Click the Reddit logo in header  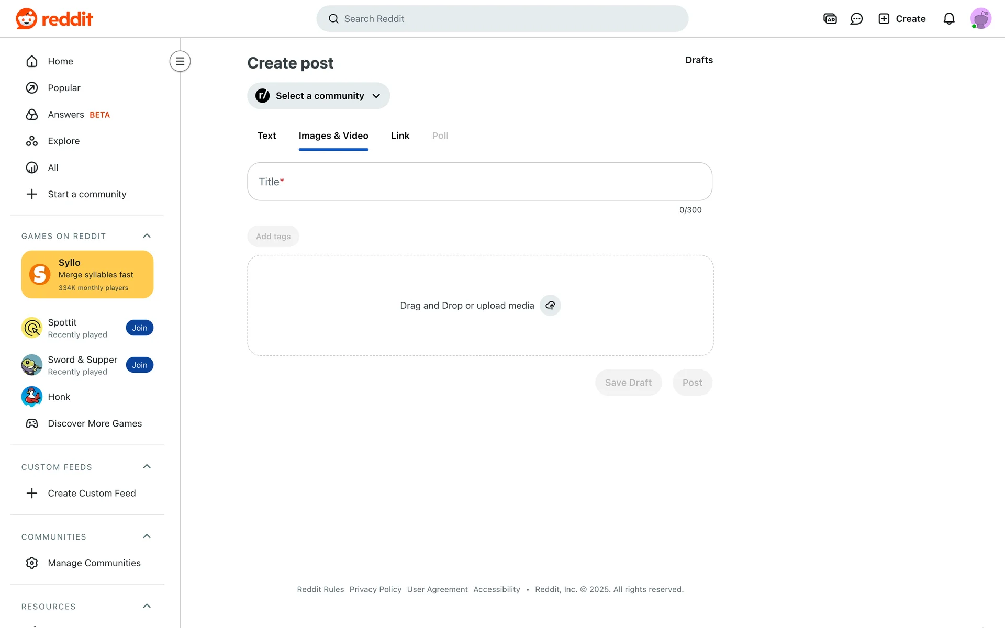[54, 19]
